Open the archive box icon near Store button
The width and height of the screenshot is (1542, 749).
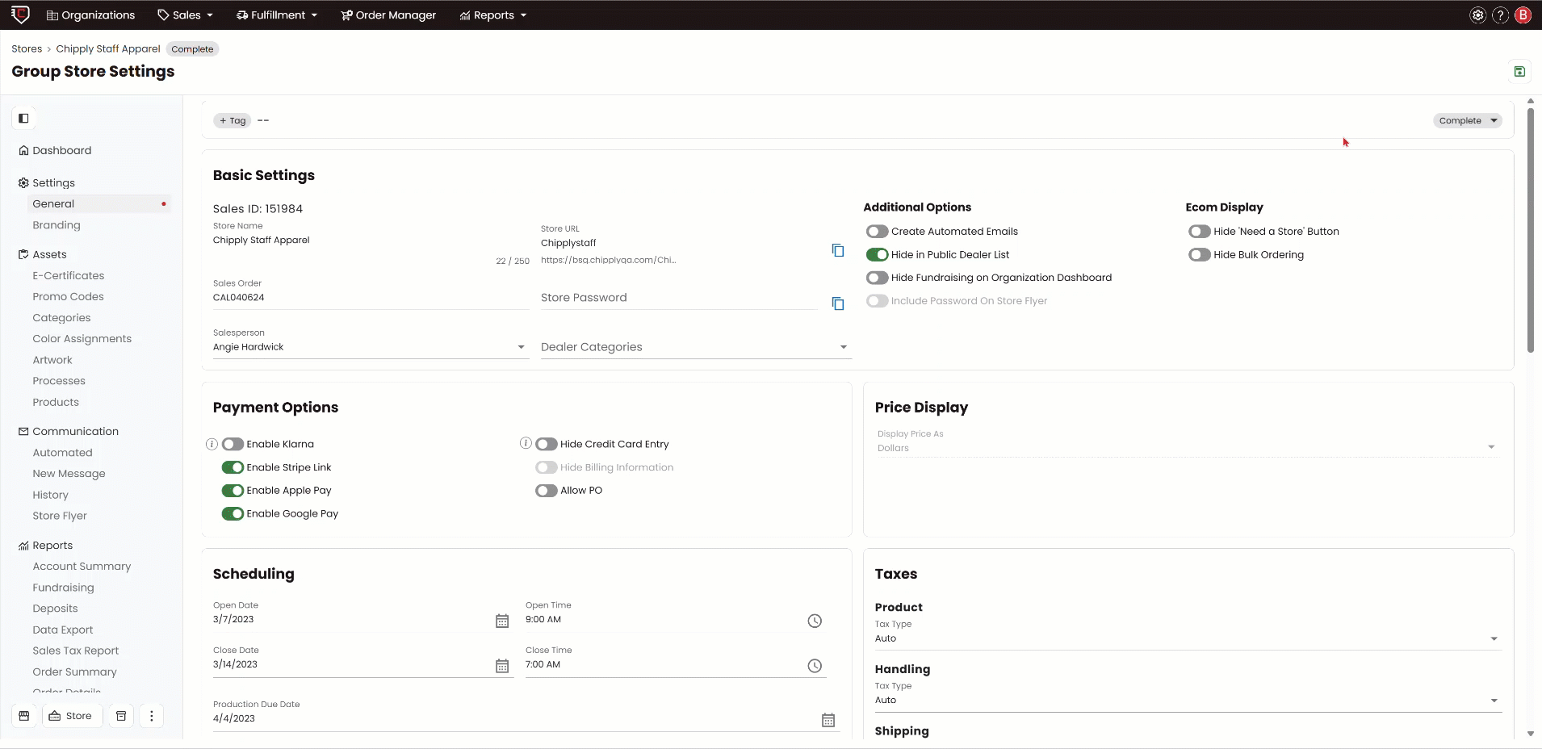pyautogui.click(x=121, y=716)
